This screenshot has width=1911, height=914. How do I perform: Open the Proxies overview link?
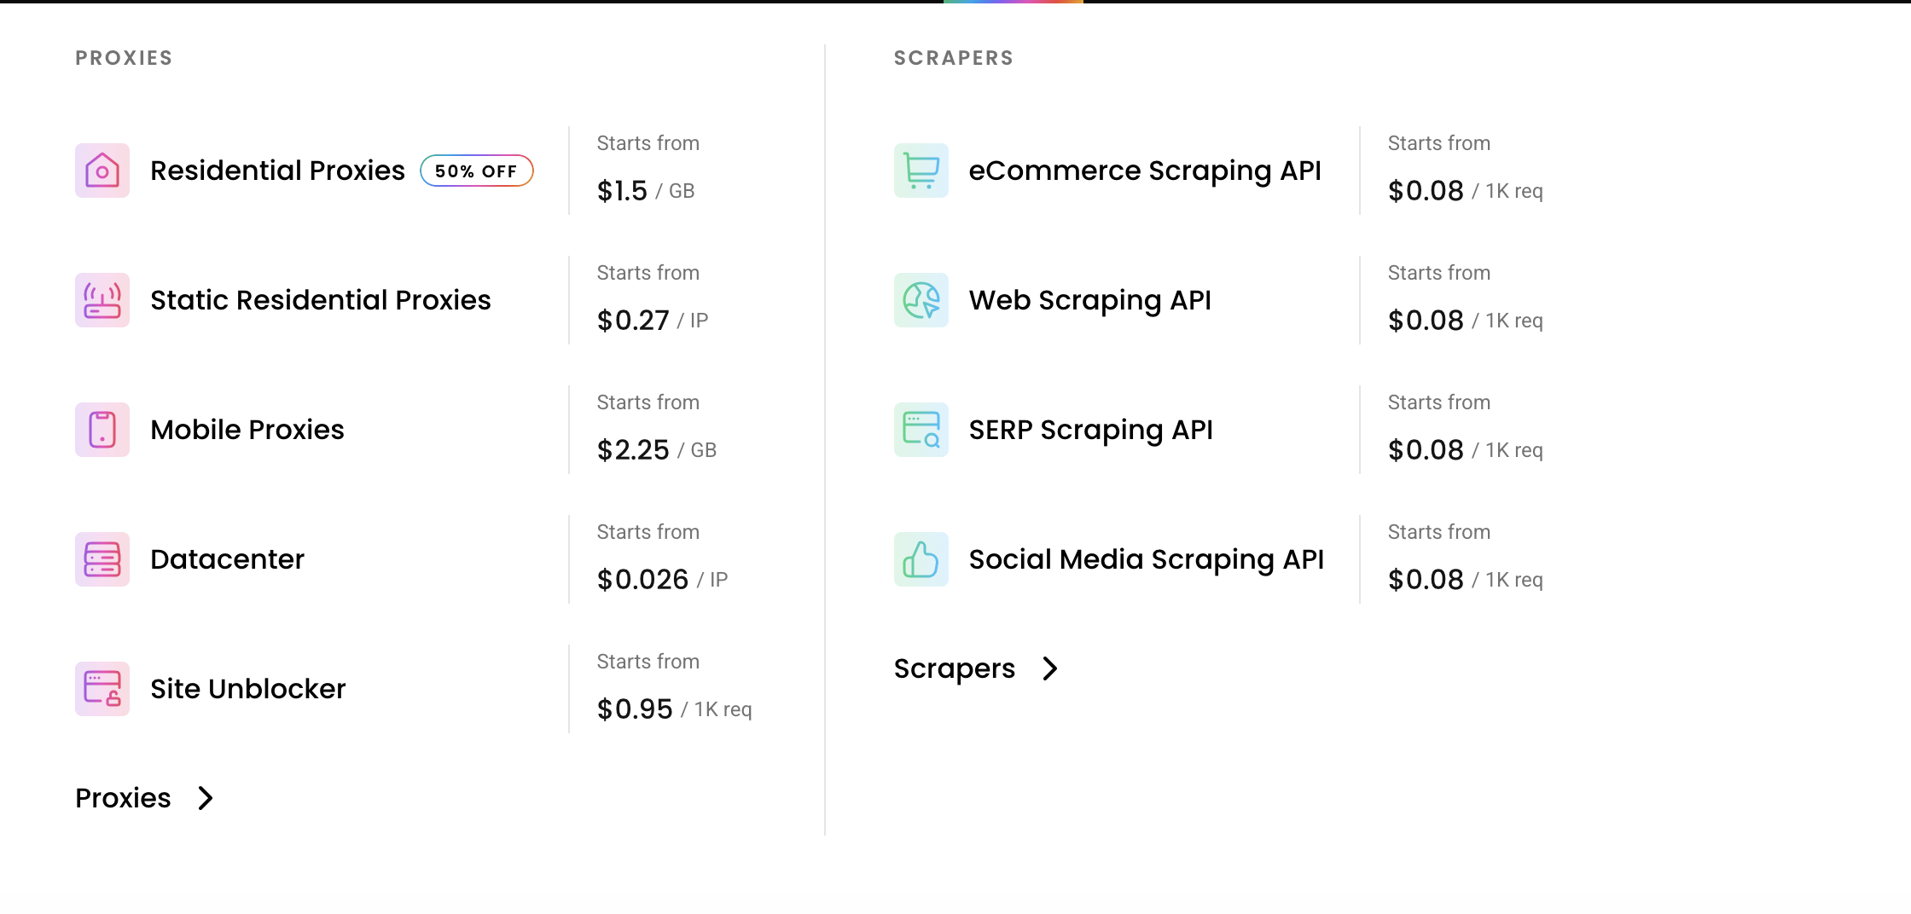click(x=123, y=799)
